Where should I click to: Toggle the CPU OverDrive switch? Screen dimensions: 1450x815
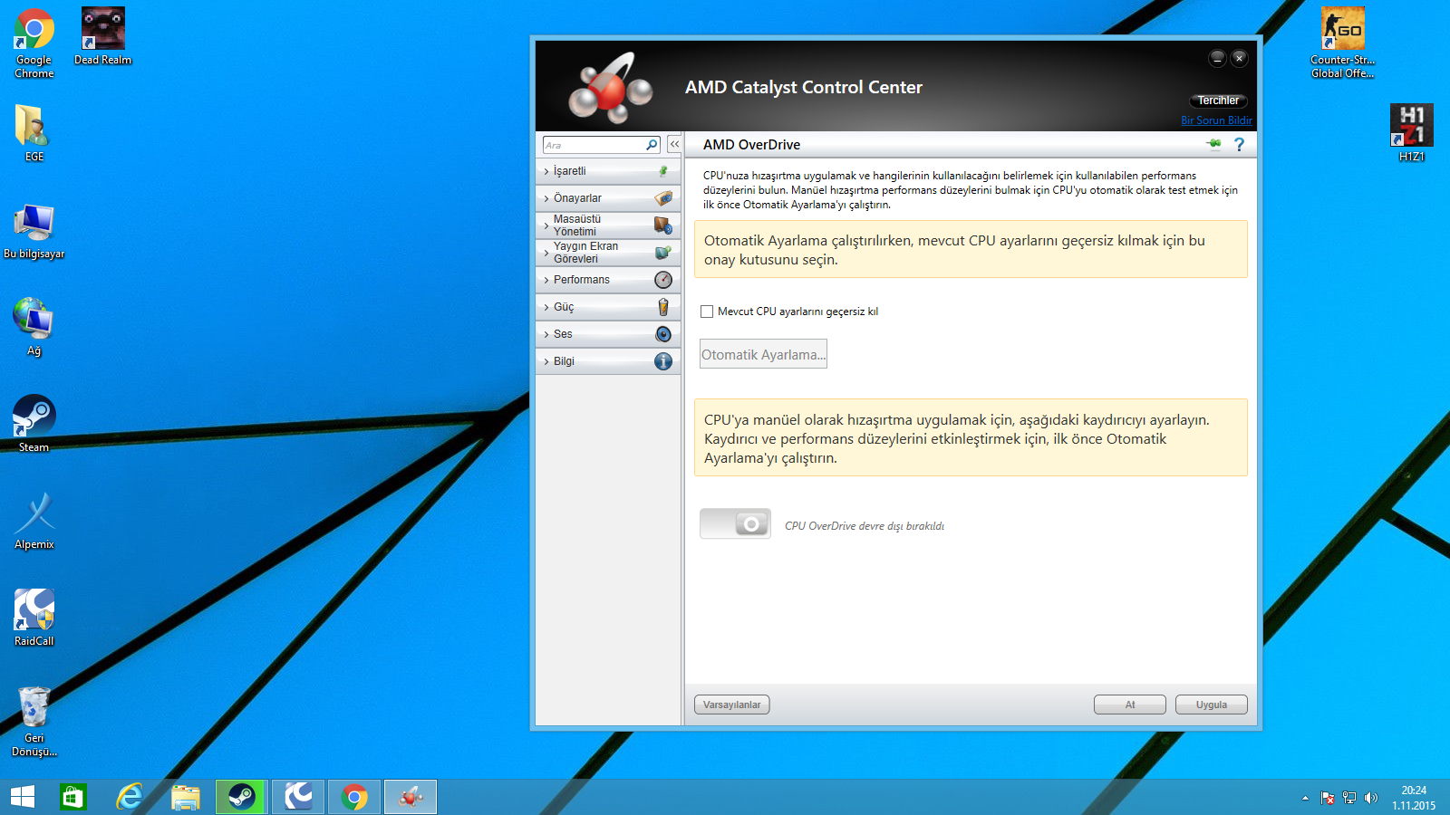tap(735, 523)
